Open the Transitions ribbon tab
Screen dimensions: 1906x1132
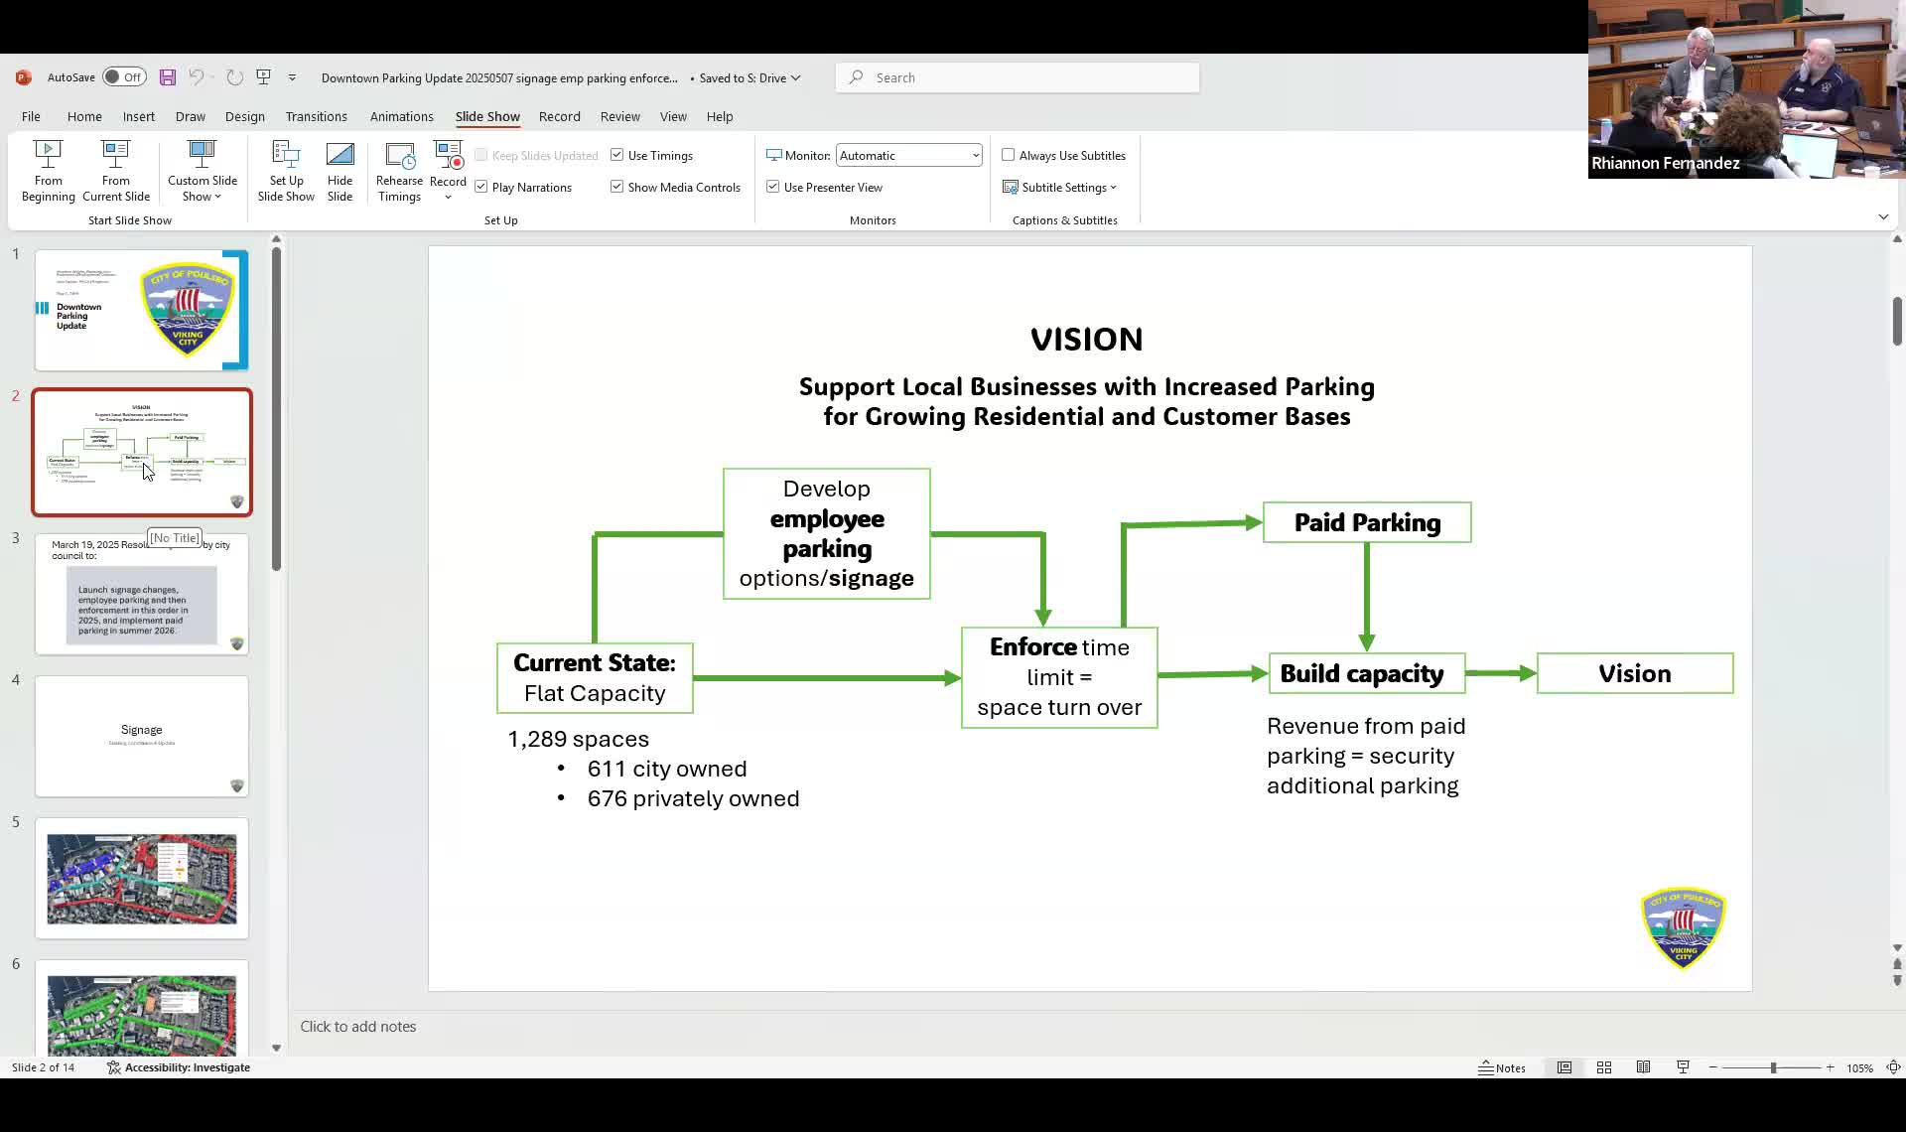(316, 116)
